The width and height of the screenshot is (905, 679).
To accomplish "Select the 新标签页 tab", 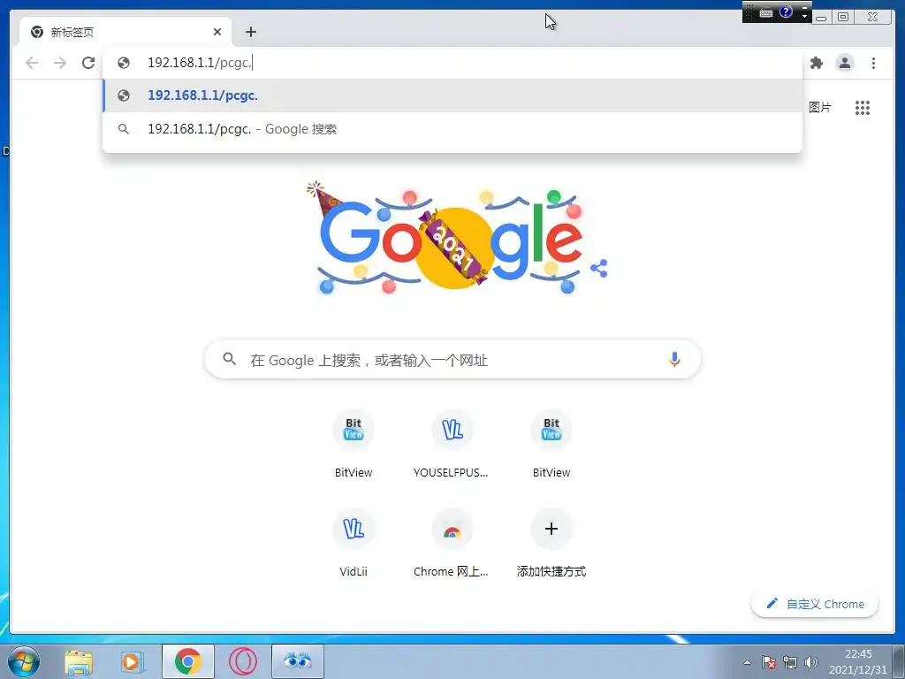I will click(x=125, y=32).
